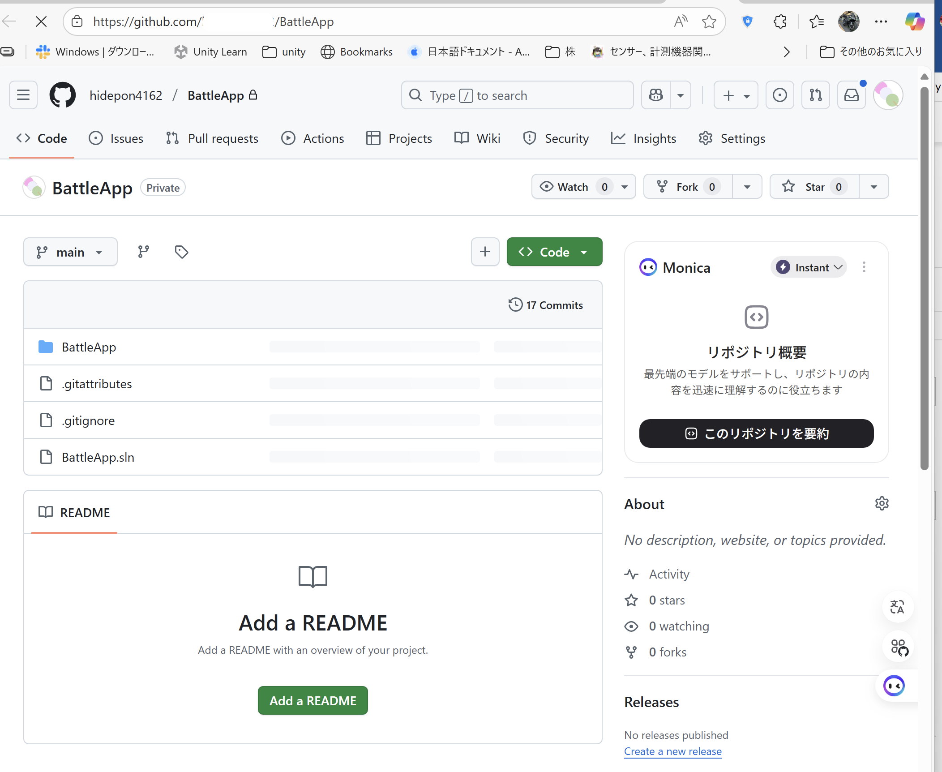942x772 pixels.
Task: Open the .gitattributes file
Action: click(x=97, y=384)
